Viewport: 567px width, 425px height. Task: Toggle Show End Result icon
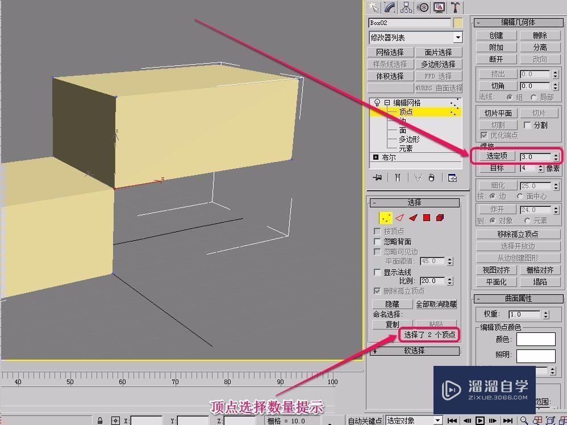pos(397,178)
